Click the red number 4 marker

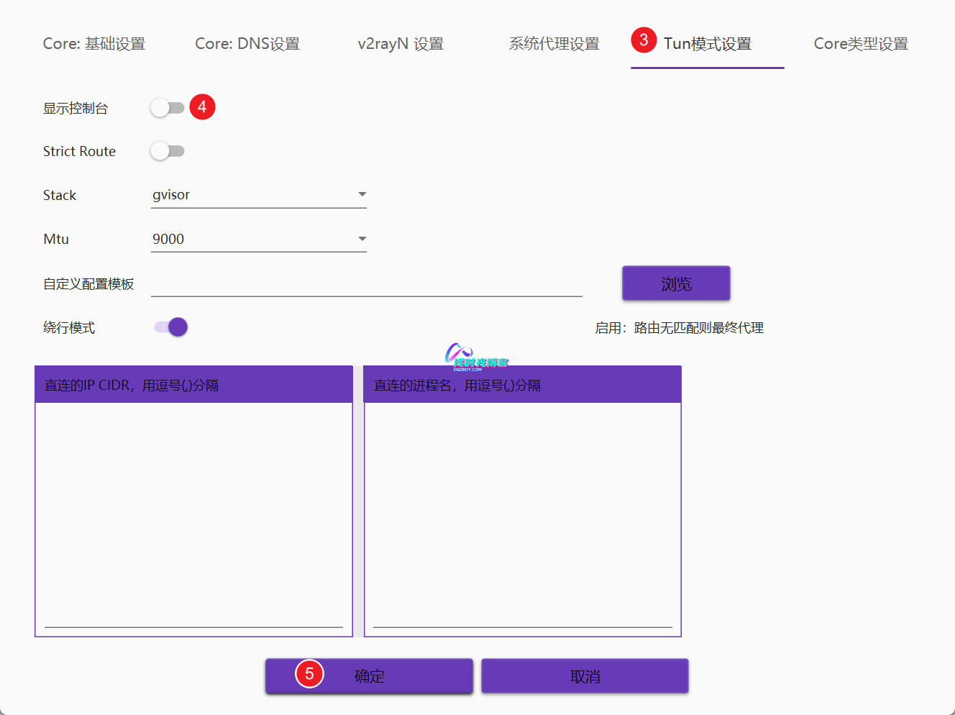[202, 107]
